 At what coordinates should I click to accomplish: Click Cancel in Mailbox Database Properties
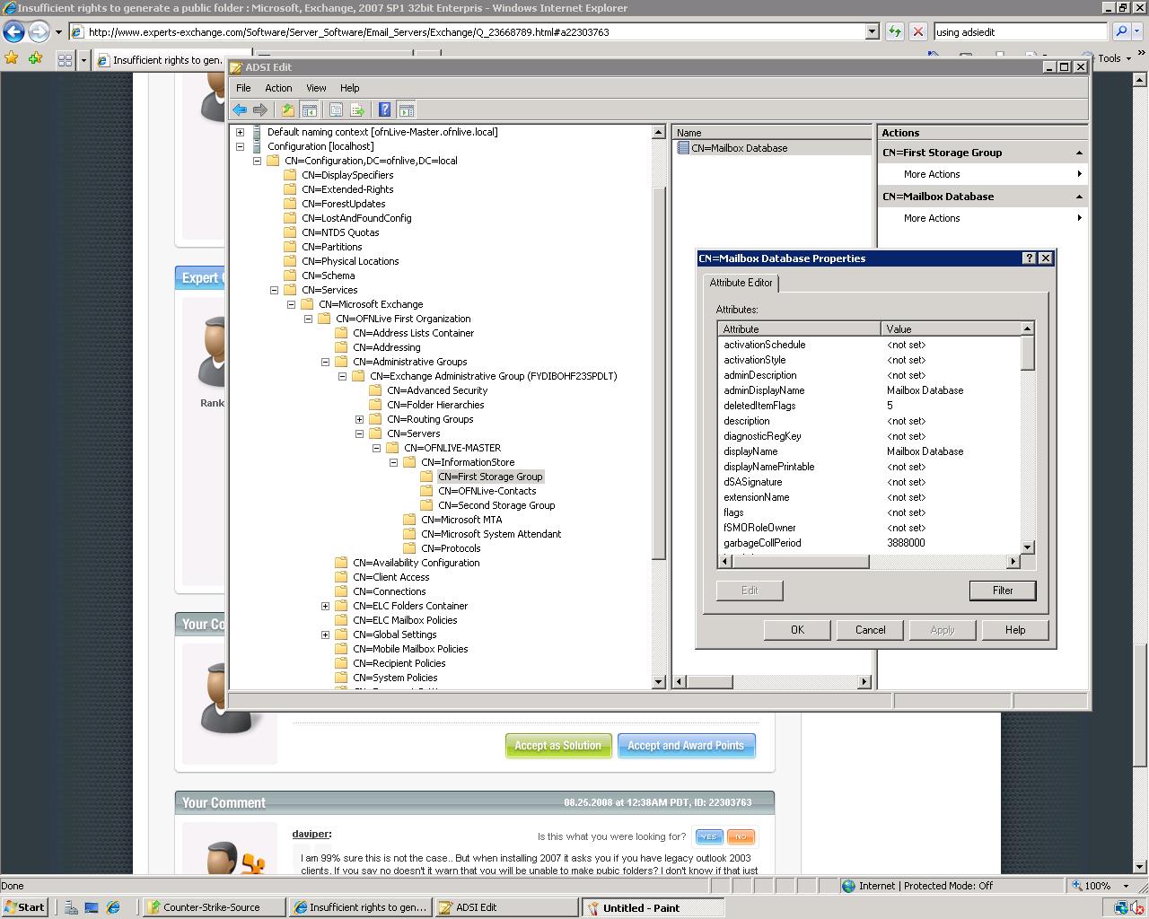pyautogui.click(x=870, y=630)
